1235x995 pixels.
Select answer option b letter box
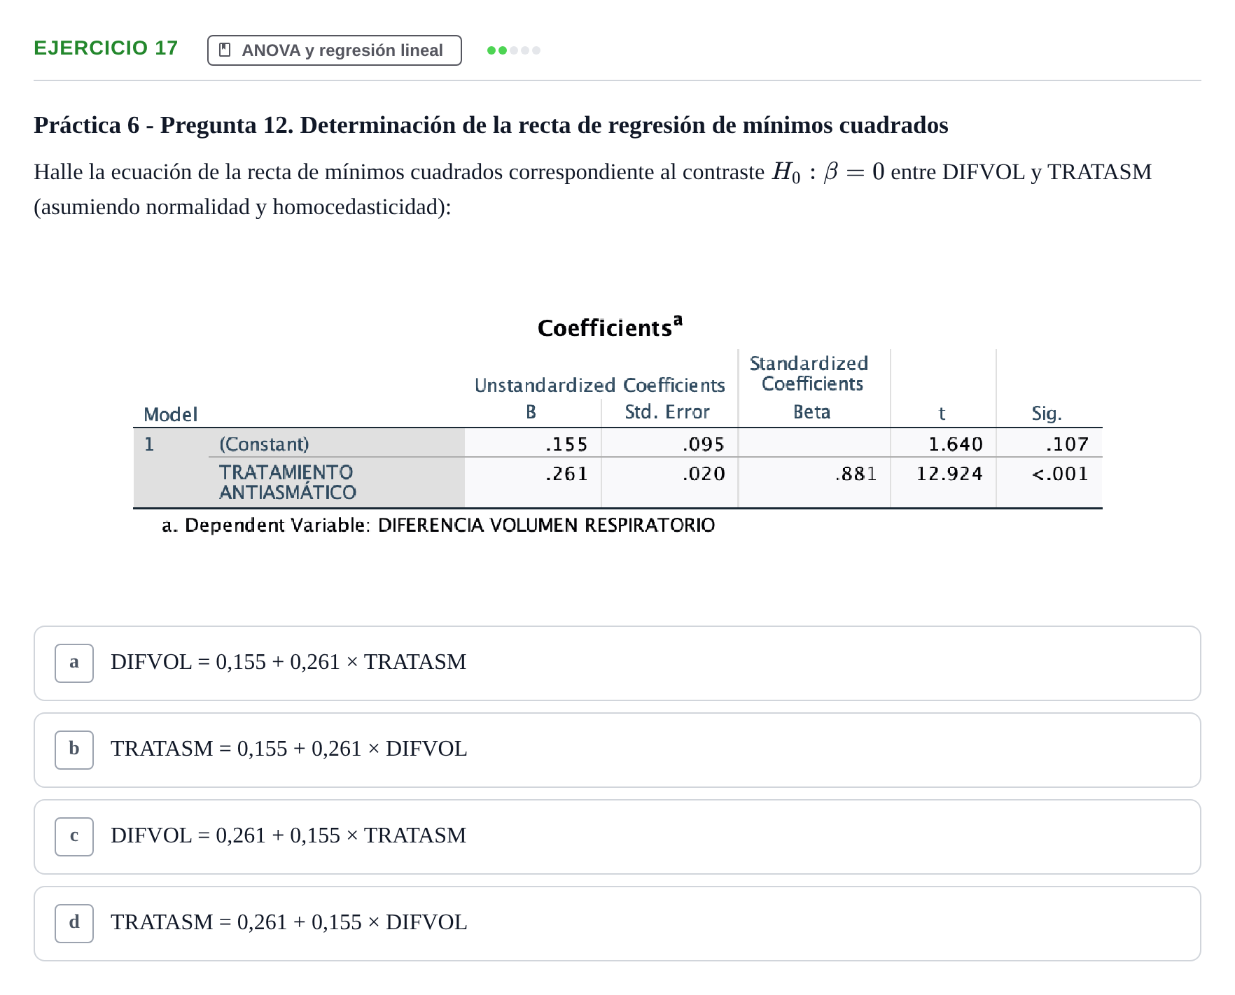(x=74, y=750)
